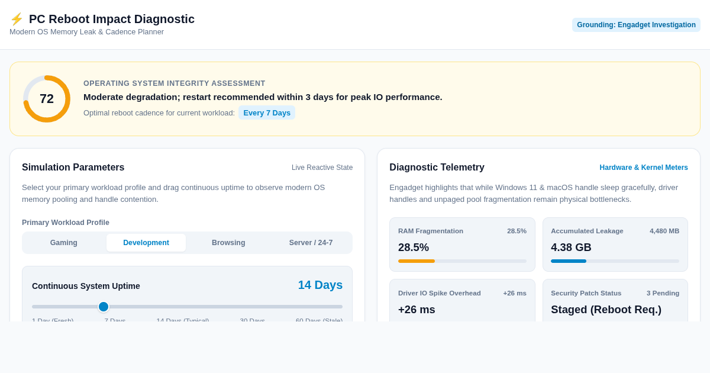Image resolution: width=710 pixels, height=373 pixels.
Task: Select the Browsing workload profile
Action: point(228,243)
